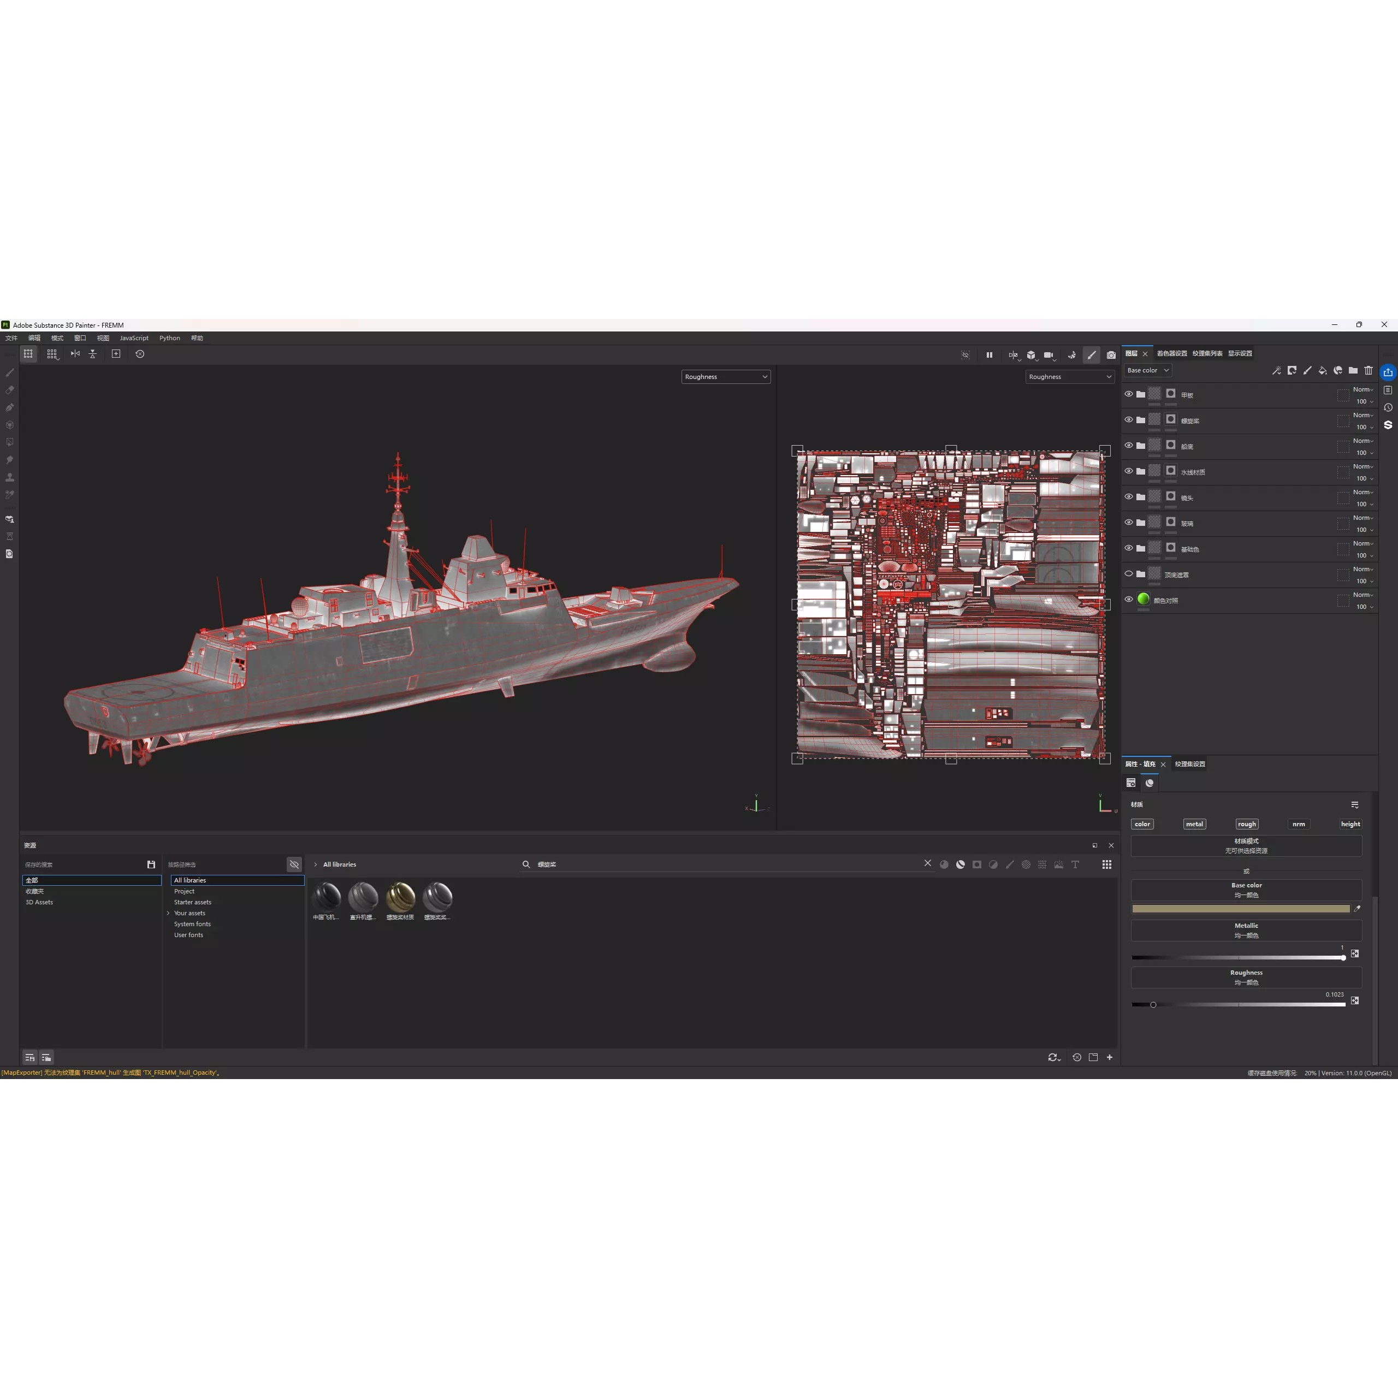Enable the rough channel button in material properties
1398x1398 pixels.
click(1247, 824)
